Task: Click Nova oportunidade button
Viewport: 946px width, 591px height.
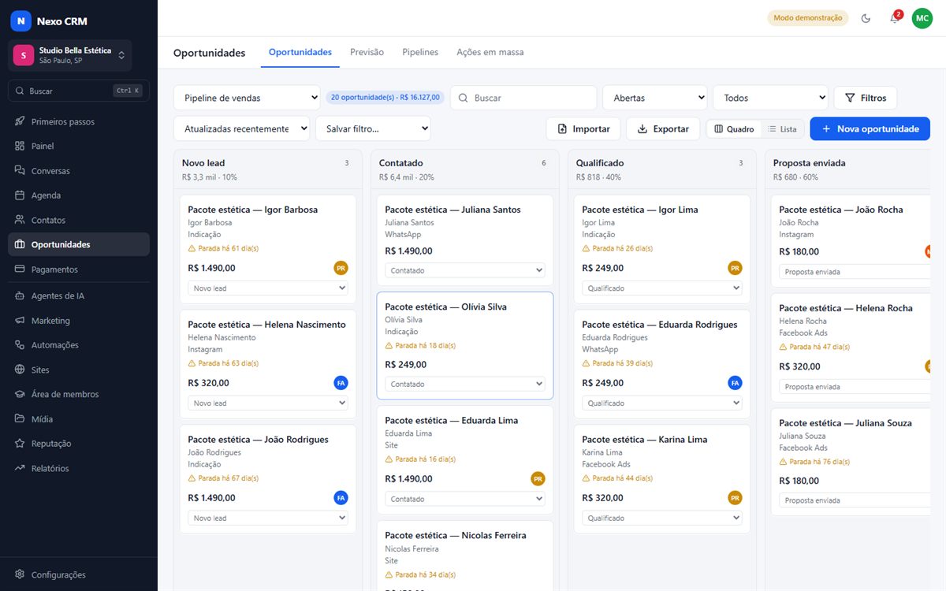Action: [870, 128]
